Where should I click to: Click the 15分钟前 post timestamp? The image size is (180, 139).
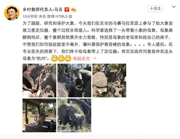click(x=30, y=17)
